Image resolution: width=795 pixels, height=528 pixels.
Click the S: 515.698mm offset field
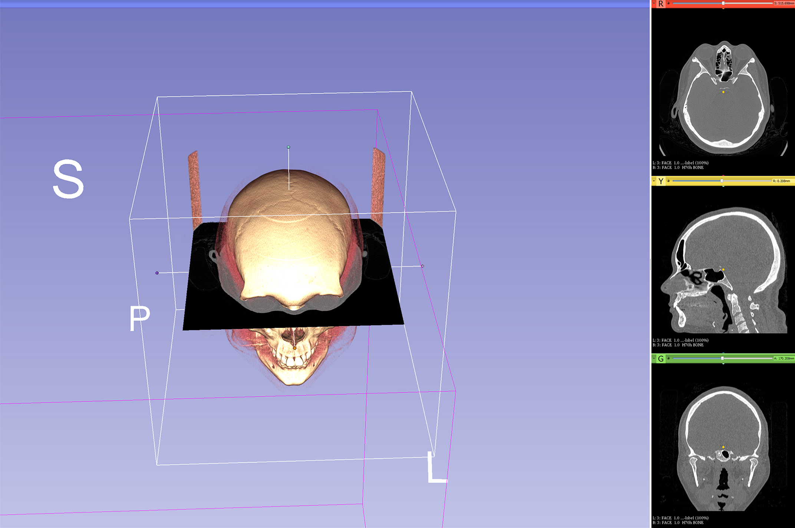click(784, 3)
